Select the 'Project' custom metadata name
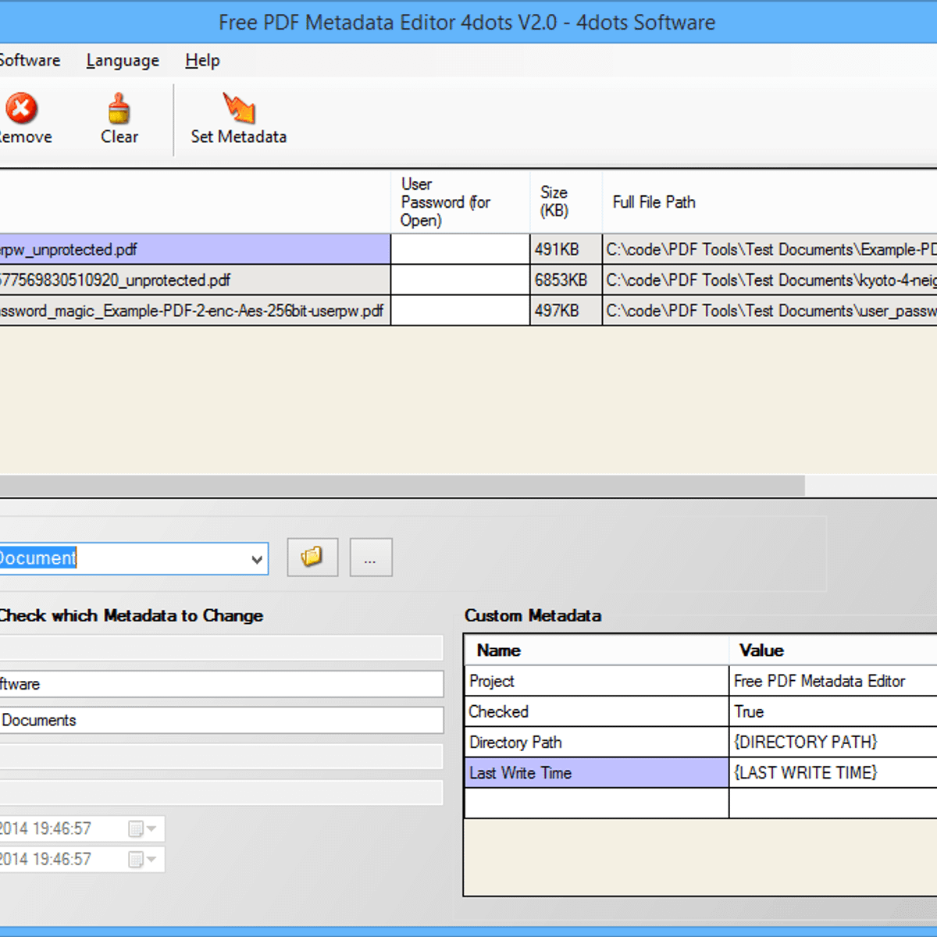Image resolution: width=937 pixels, height=937 pixels. coord(597,681)
